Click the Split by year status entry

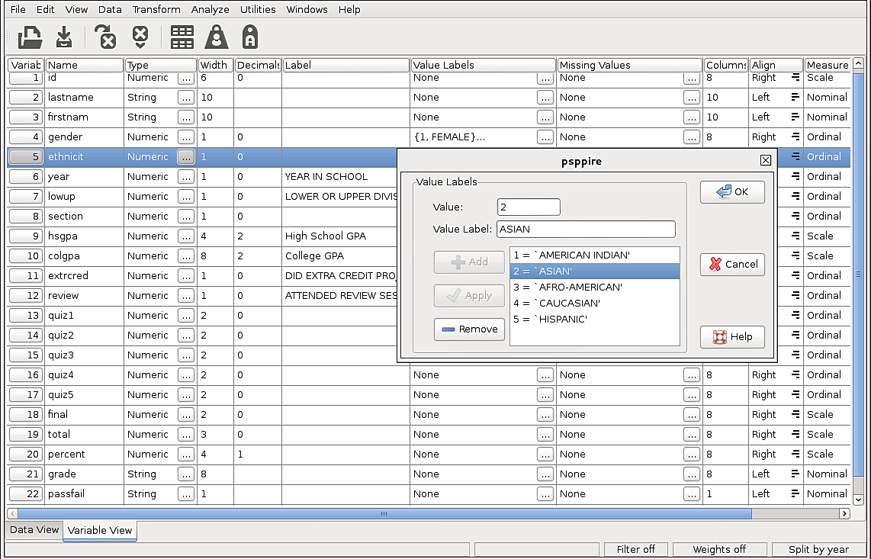819,550
